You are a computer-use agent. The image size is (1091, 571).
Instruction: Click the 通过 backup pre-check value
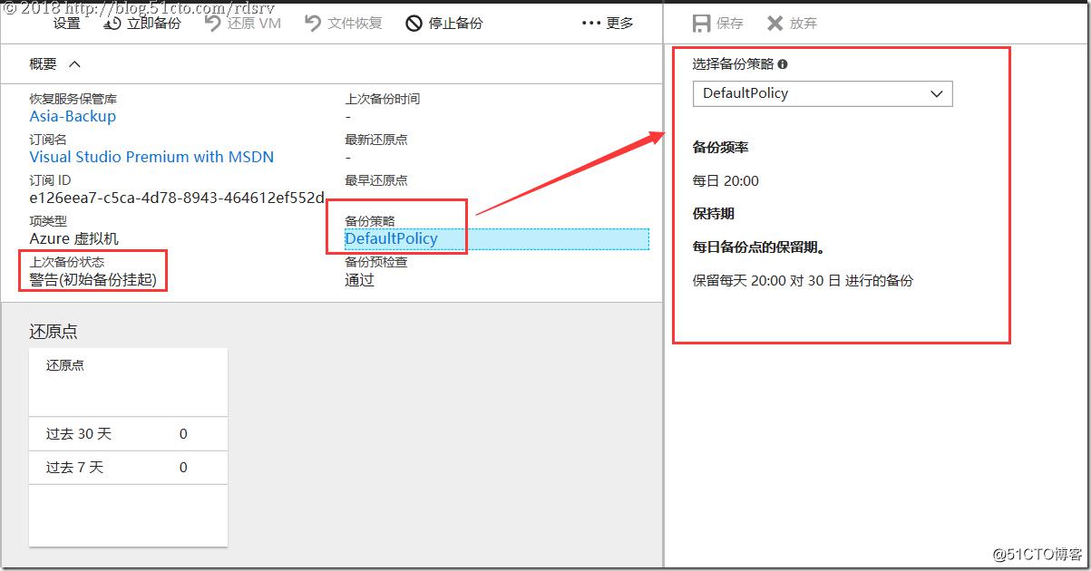(359, 280)
